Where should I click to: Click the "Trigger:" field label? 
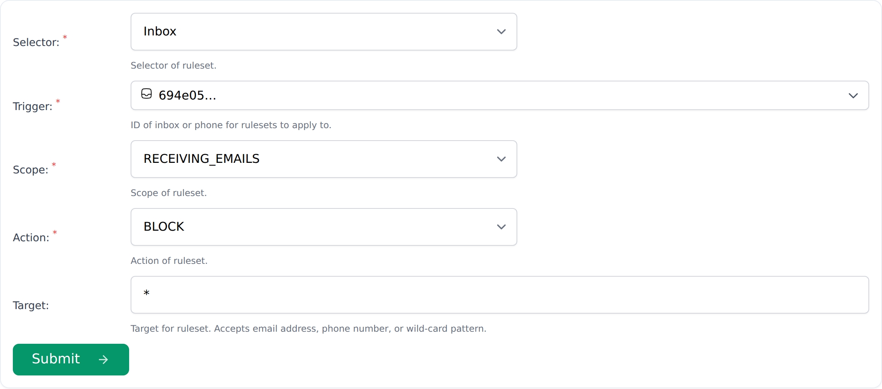32,106
